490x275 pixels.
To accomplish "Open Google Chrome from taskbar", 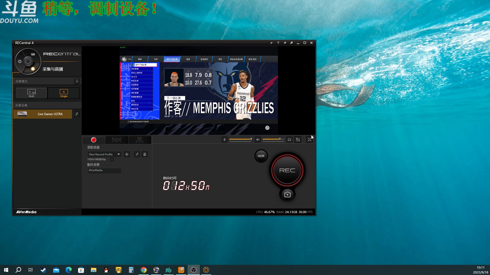I will (144, 270).
